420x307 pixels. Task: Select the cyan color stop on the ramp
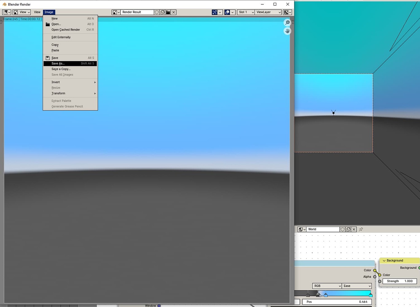pos(370,295)
